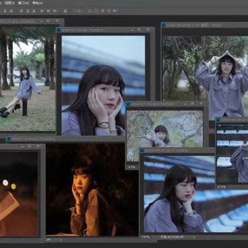Click Ps icon of stadium side-portrait window
This screenshot has width=248, height=248.
pos(142,151)
